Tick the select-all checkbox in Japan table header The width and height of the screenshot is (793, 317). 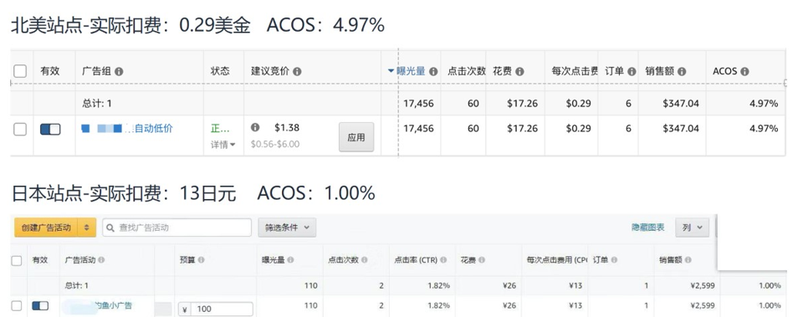pyautogui.click(x=17, y=260)
